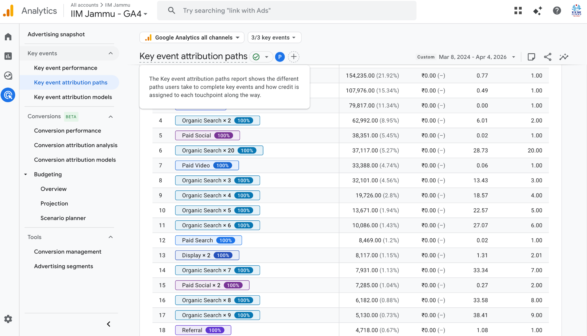The image size is (587, 336).
Task: Open the Reports section icon in the sidebar
Action: coord(8,56)
